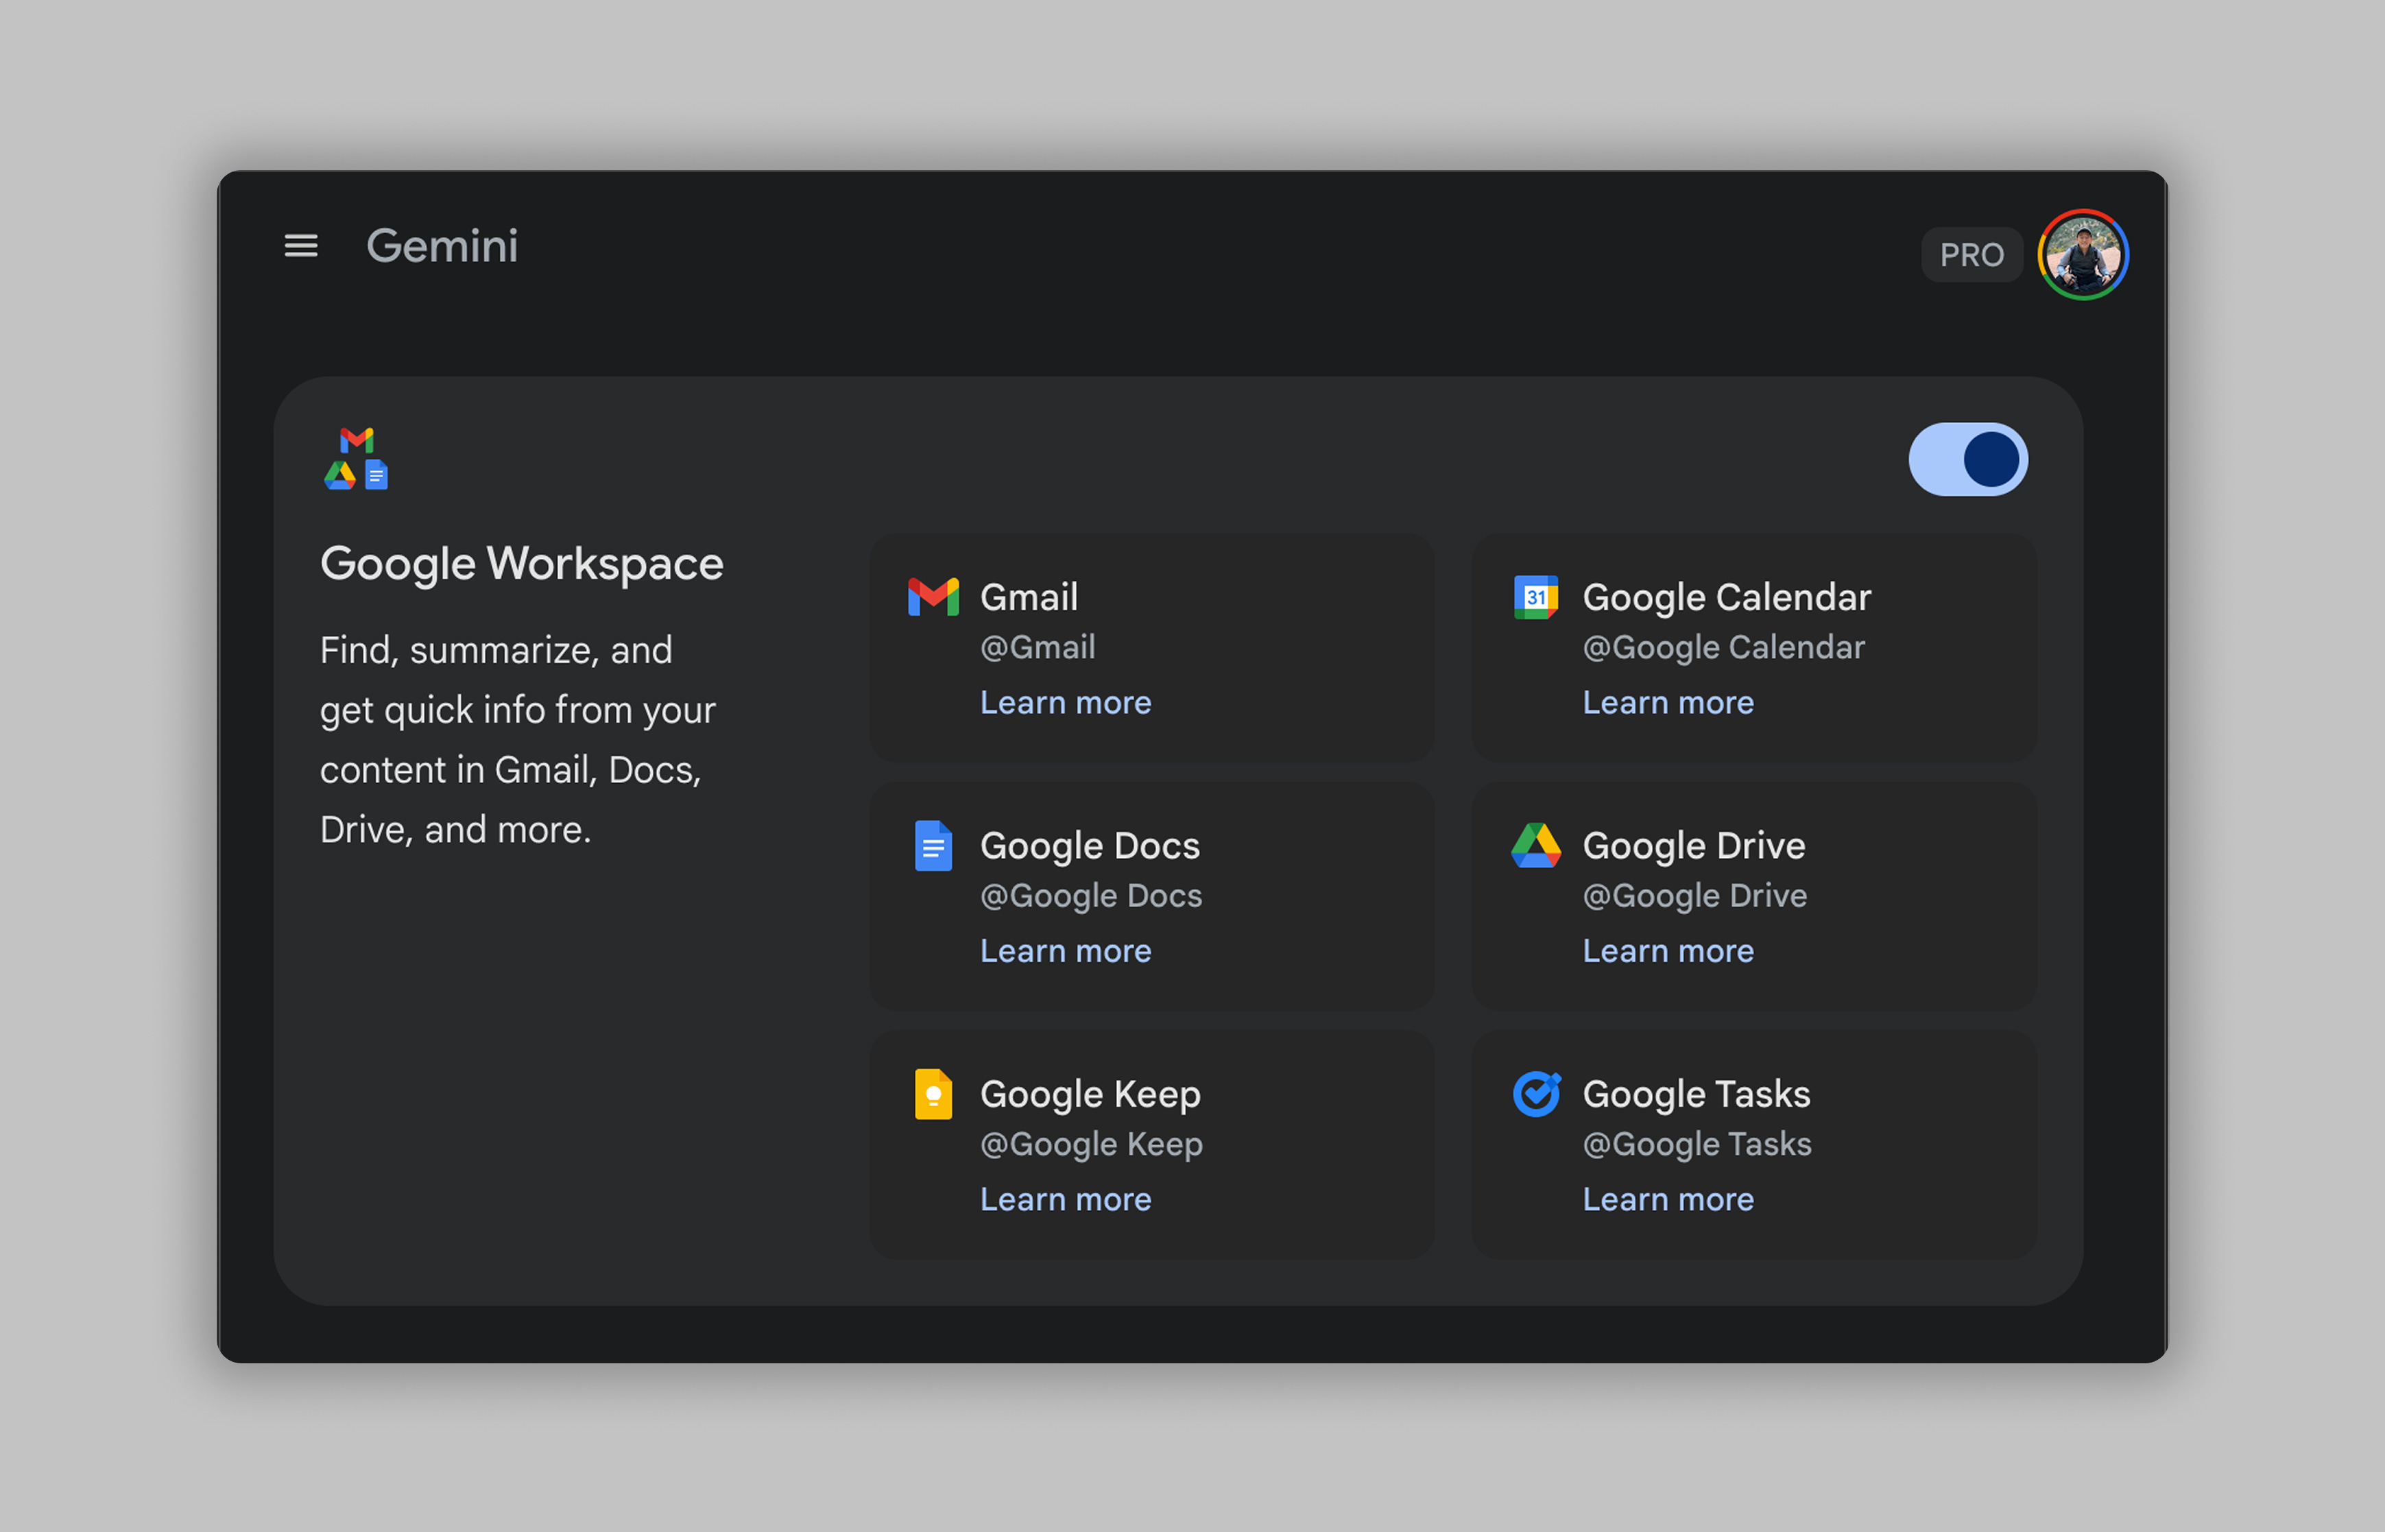Click the Google Drive triangle icon
Screen dimensions: 2385x1532
[x=1535, y=846]
